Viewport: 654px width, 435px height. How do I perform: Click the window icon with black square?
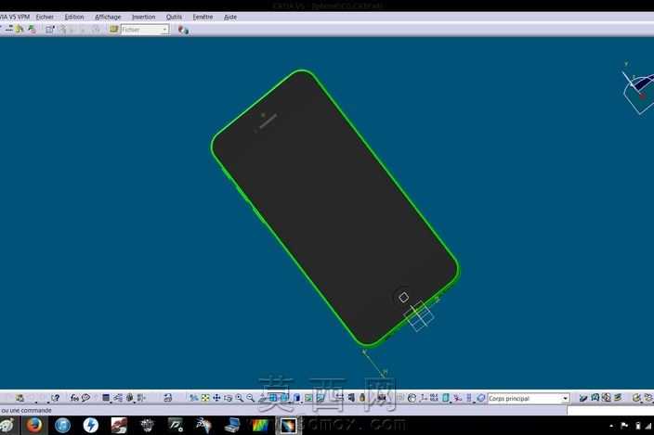pyautogui.click(x=49, y=29)
